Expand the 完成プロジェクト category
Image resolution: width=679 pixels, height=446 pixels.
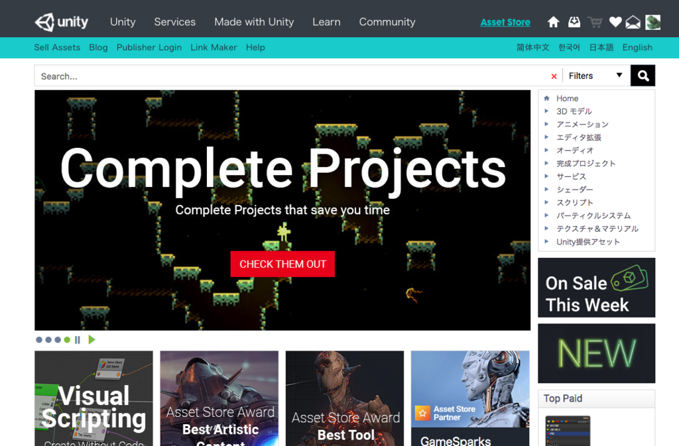(x=546, y=163)
